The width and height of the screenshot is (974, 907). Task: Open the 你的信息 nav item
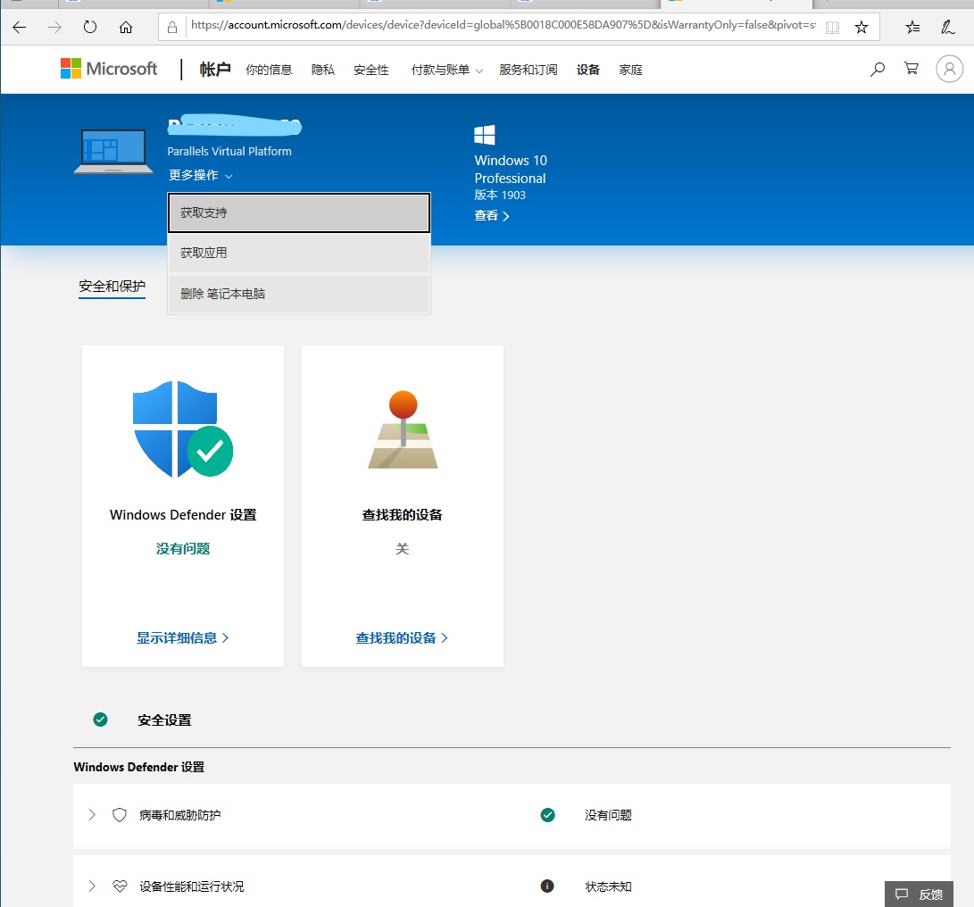coord(269,70)
